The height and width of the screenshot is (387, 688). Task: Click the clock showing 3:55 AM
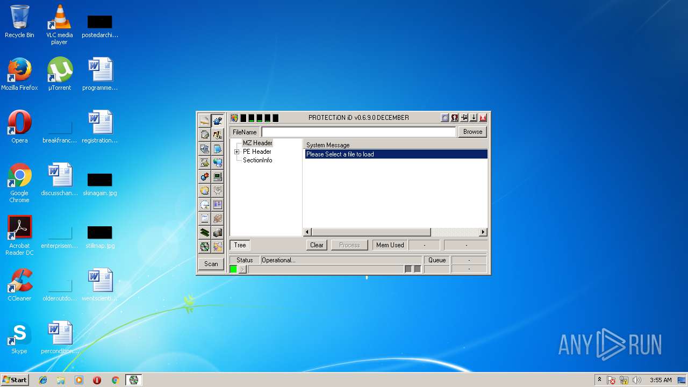coord(661,380)
